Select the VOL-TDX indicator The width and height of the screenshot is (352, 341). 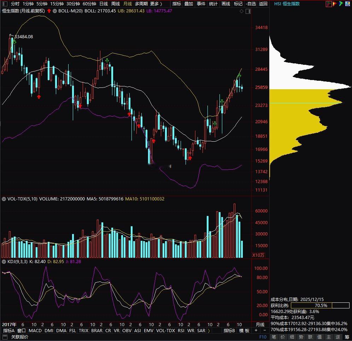click(x=165, y=331)
